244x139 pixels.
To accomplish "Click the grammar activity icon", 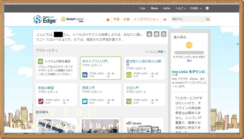I will point(129,101).
